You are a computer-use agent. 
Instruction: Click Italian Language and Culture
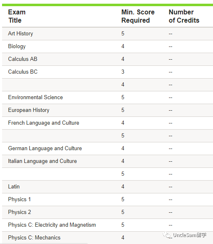coord(42,161)
